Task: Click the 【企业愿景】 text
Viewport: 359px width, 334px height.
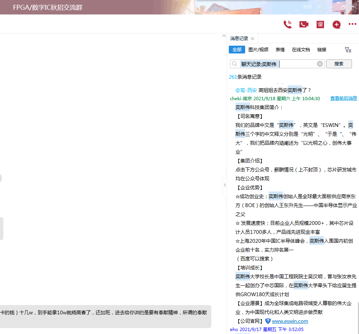Action: (250, 304)
